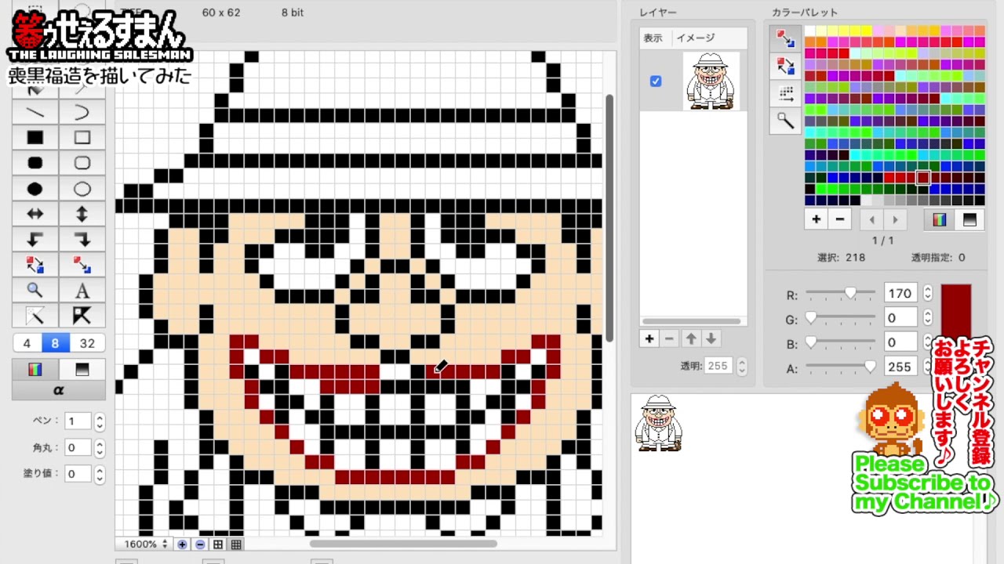The width and height of the screenshot is (1004, 564).
Task: Remove layer with minus button
Action: coord(669,338)
